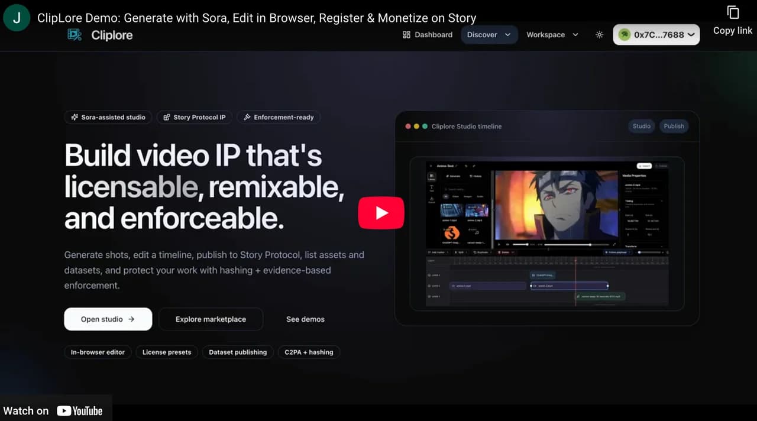757x421 pixels.
Task: Click the Story Protocol IP tag
Action: 195,117
